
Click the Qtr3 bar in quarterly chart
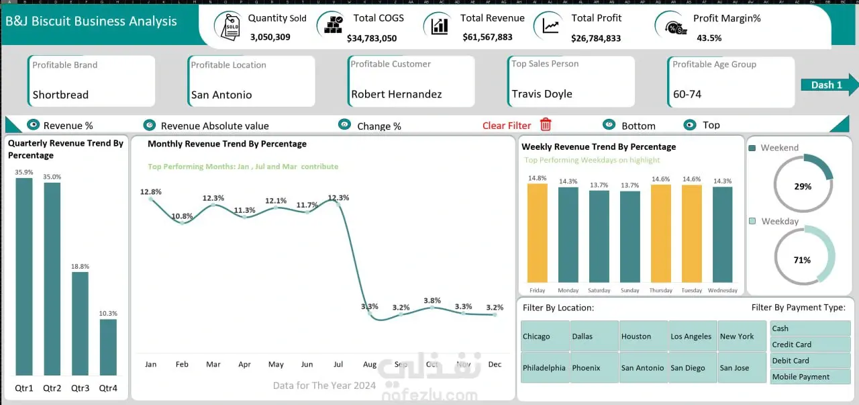(x=80, y=324)
